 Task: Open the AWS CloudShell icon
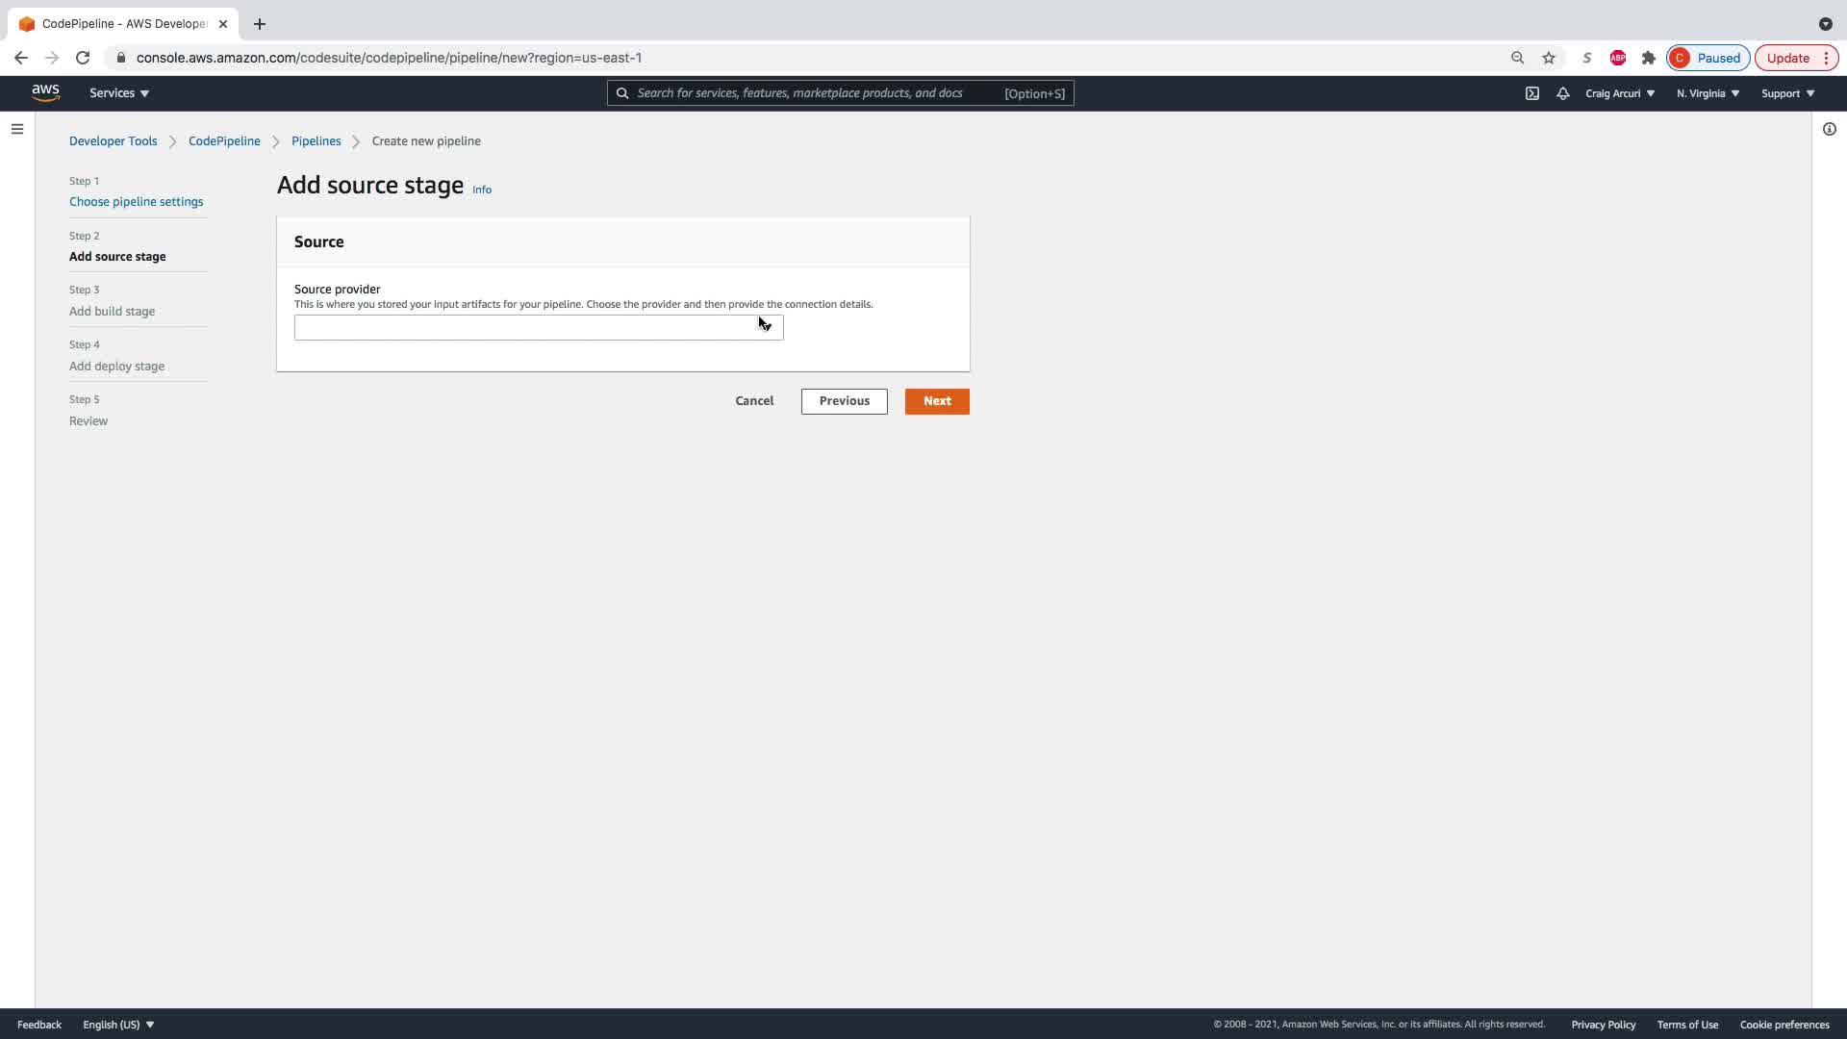pyautogui.click(x=1531, y=93)
